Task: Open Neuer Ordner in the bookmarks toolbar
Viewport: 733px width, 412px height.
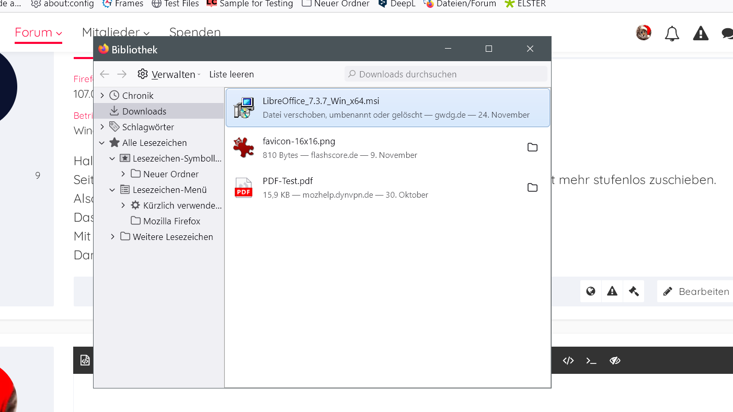Action: pyautogui.click(x=336, y=4)
